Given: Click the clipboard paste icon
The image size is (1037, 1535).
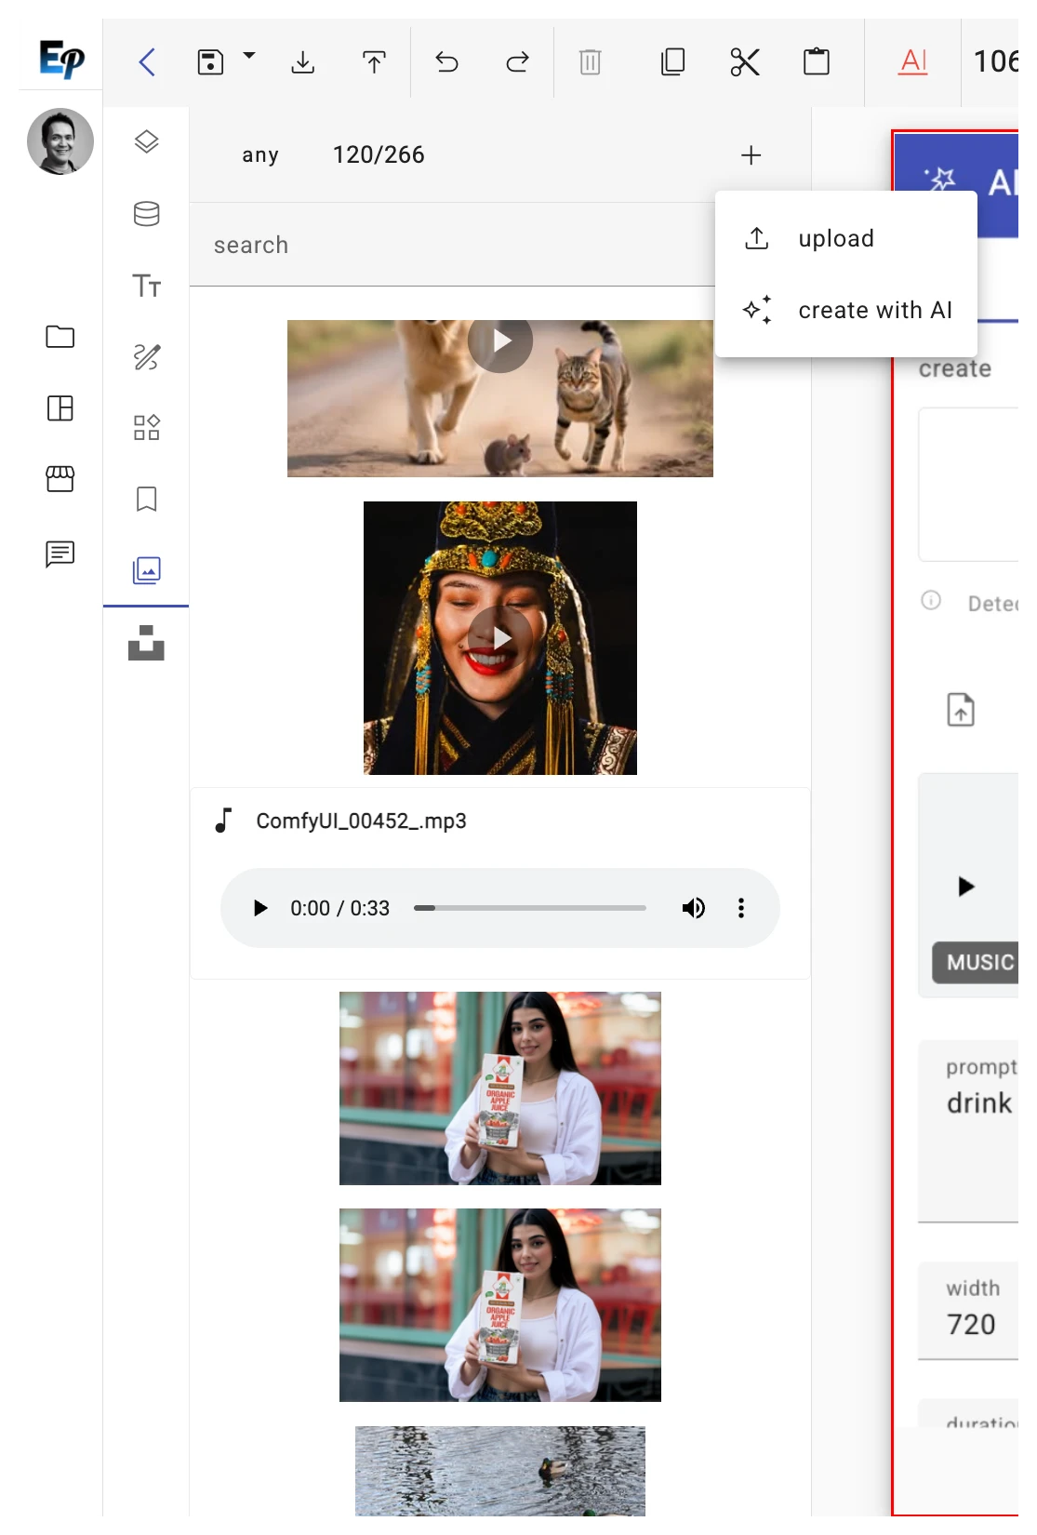Looking at the screenshot, I should [x=817, y=62].
